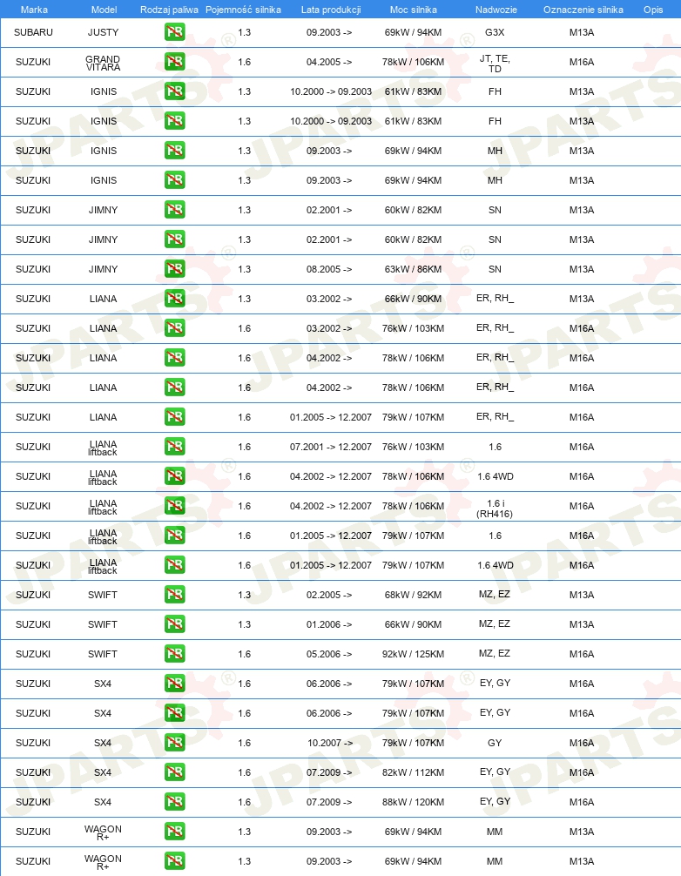
Task: Click fuel icon for liftback 04.2002 1.6 4WD
Action: coord(175,476)
